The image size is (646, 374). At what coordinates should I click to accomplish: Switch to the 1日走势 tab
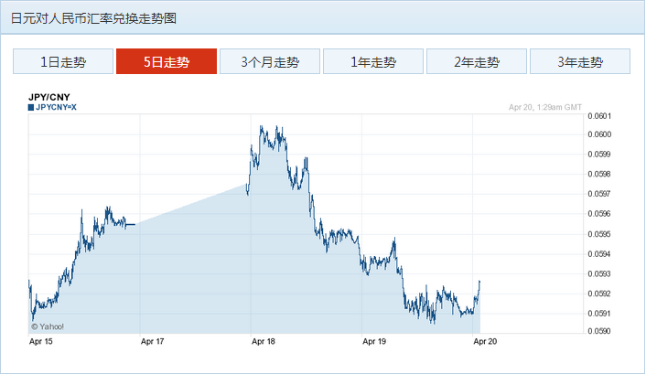tap(63, 62)
